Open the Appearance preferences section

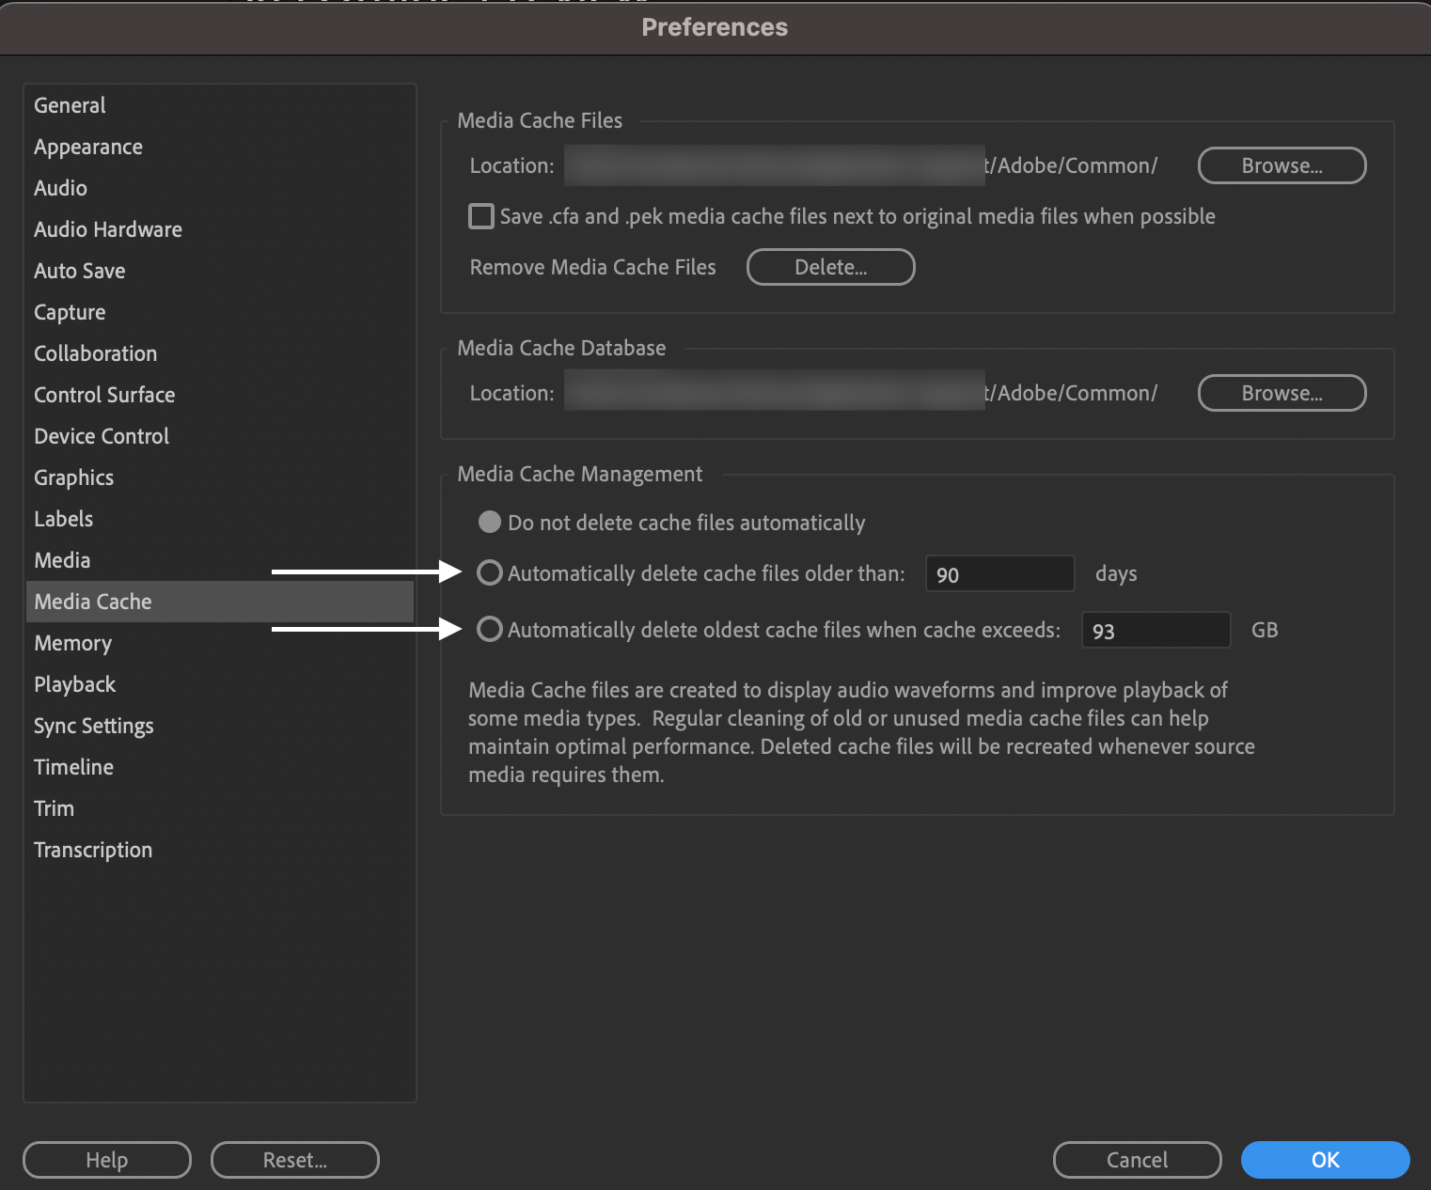pos(87,147)
